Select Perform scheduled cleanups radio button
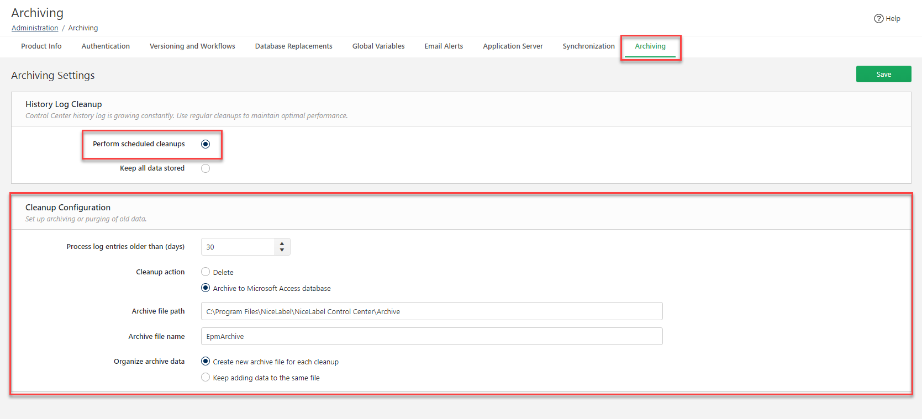 [206, 144]
